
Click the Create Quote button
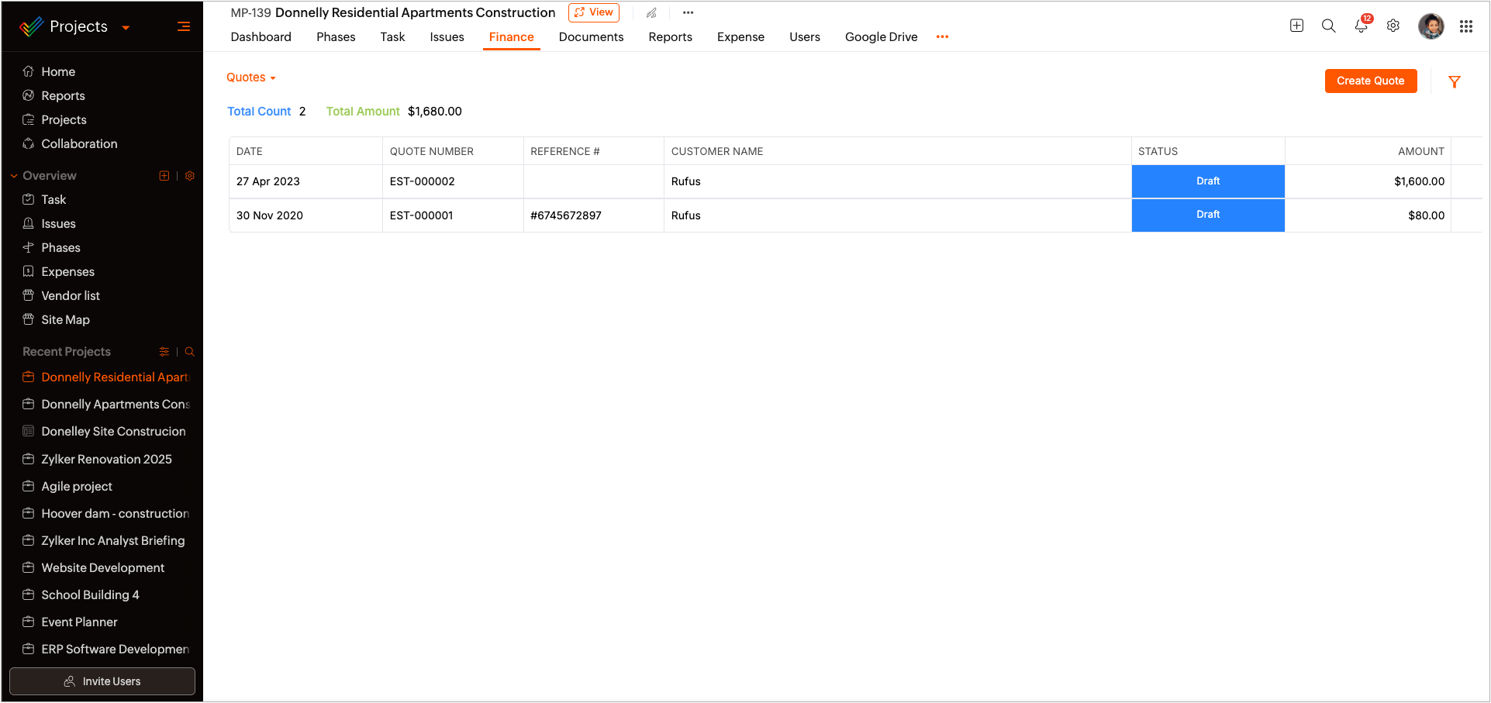1370,81
